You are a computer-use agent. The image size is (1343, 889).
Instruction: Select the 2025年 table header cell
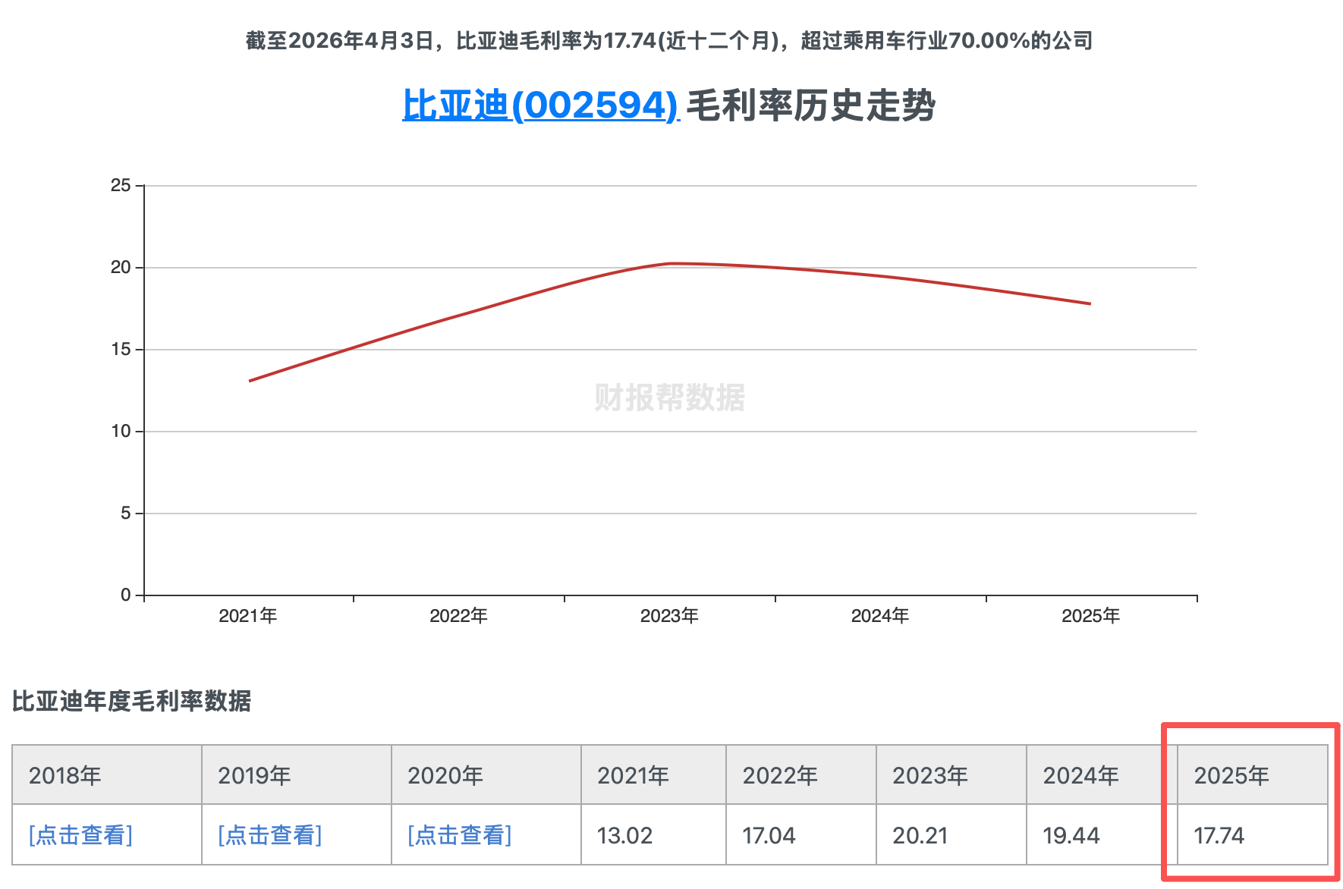click(x=1253, y=775)
